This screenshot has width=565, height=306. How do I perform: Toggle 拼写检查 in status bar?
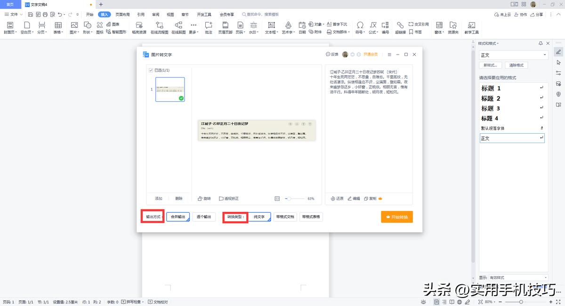click(x=132, y=302)
